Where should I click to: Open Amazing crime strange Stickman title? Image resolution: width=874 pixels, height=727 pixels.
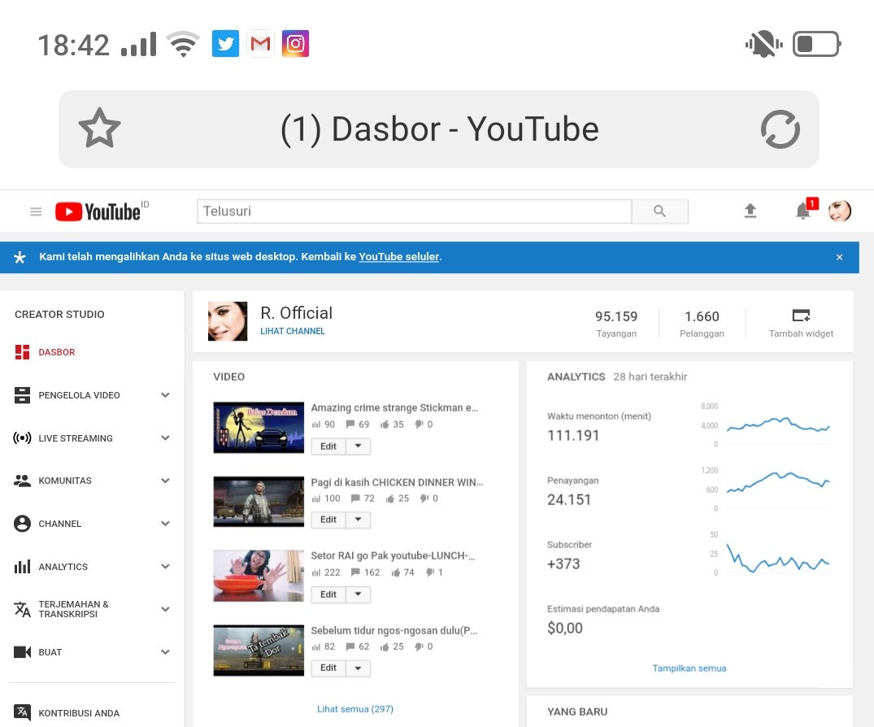click(x=394, y=407)
